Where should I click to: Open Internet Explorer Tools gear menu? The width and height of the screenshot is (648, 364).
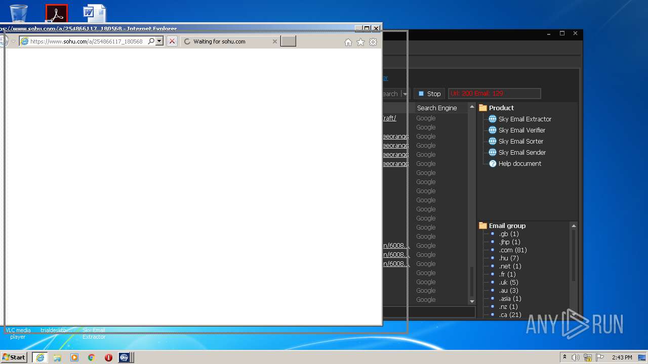coord(373,42)
